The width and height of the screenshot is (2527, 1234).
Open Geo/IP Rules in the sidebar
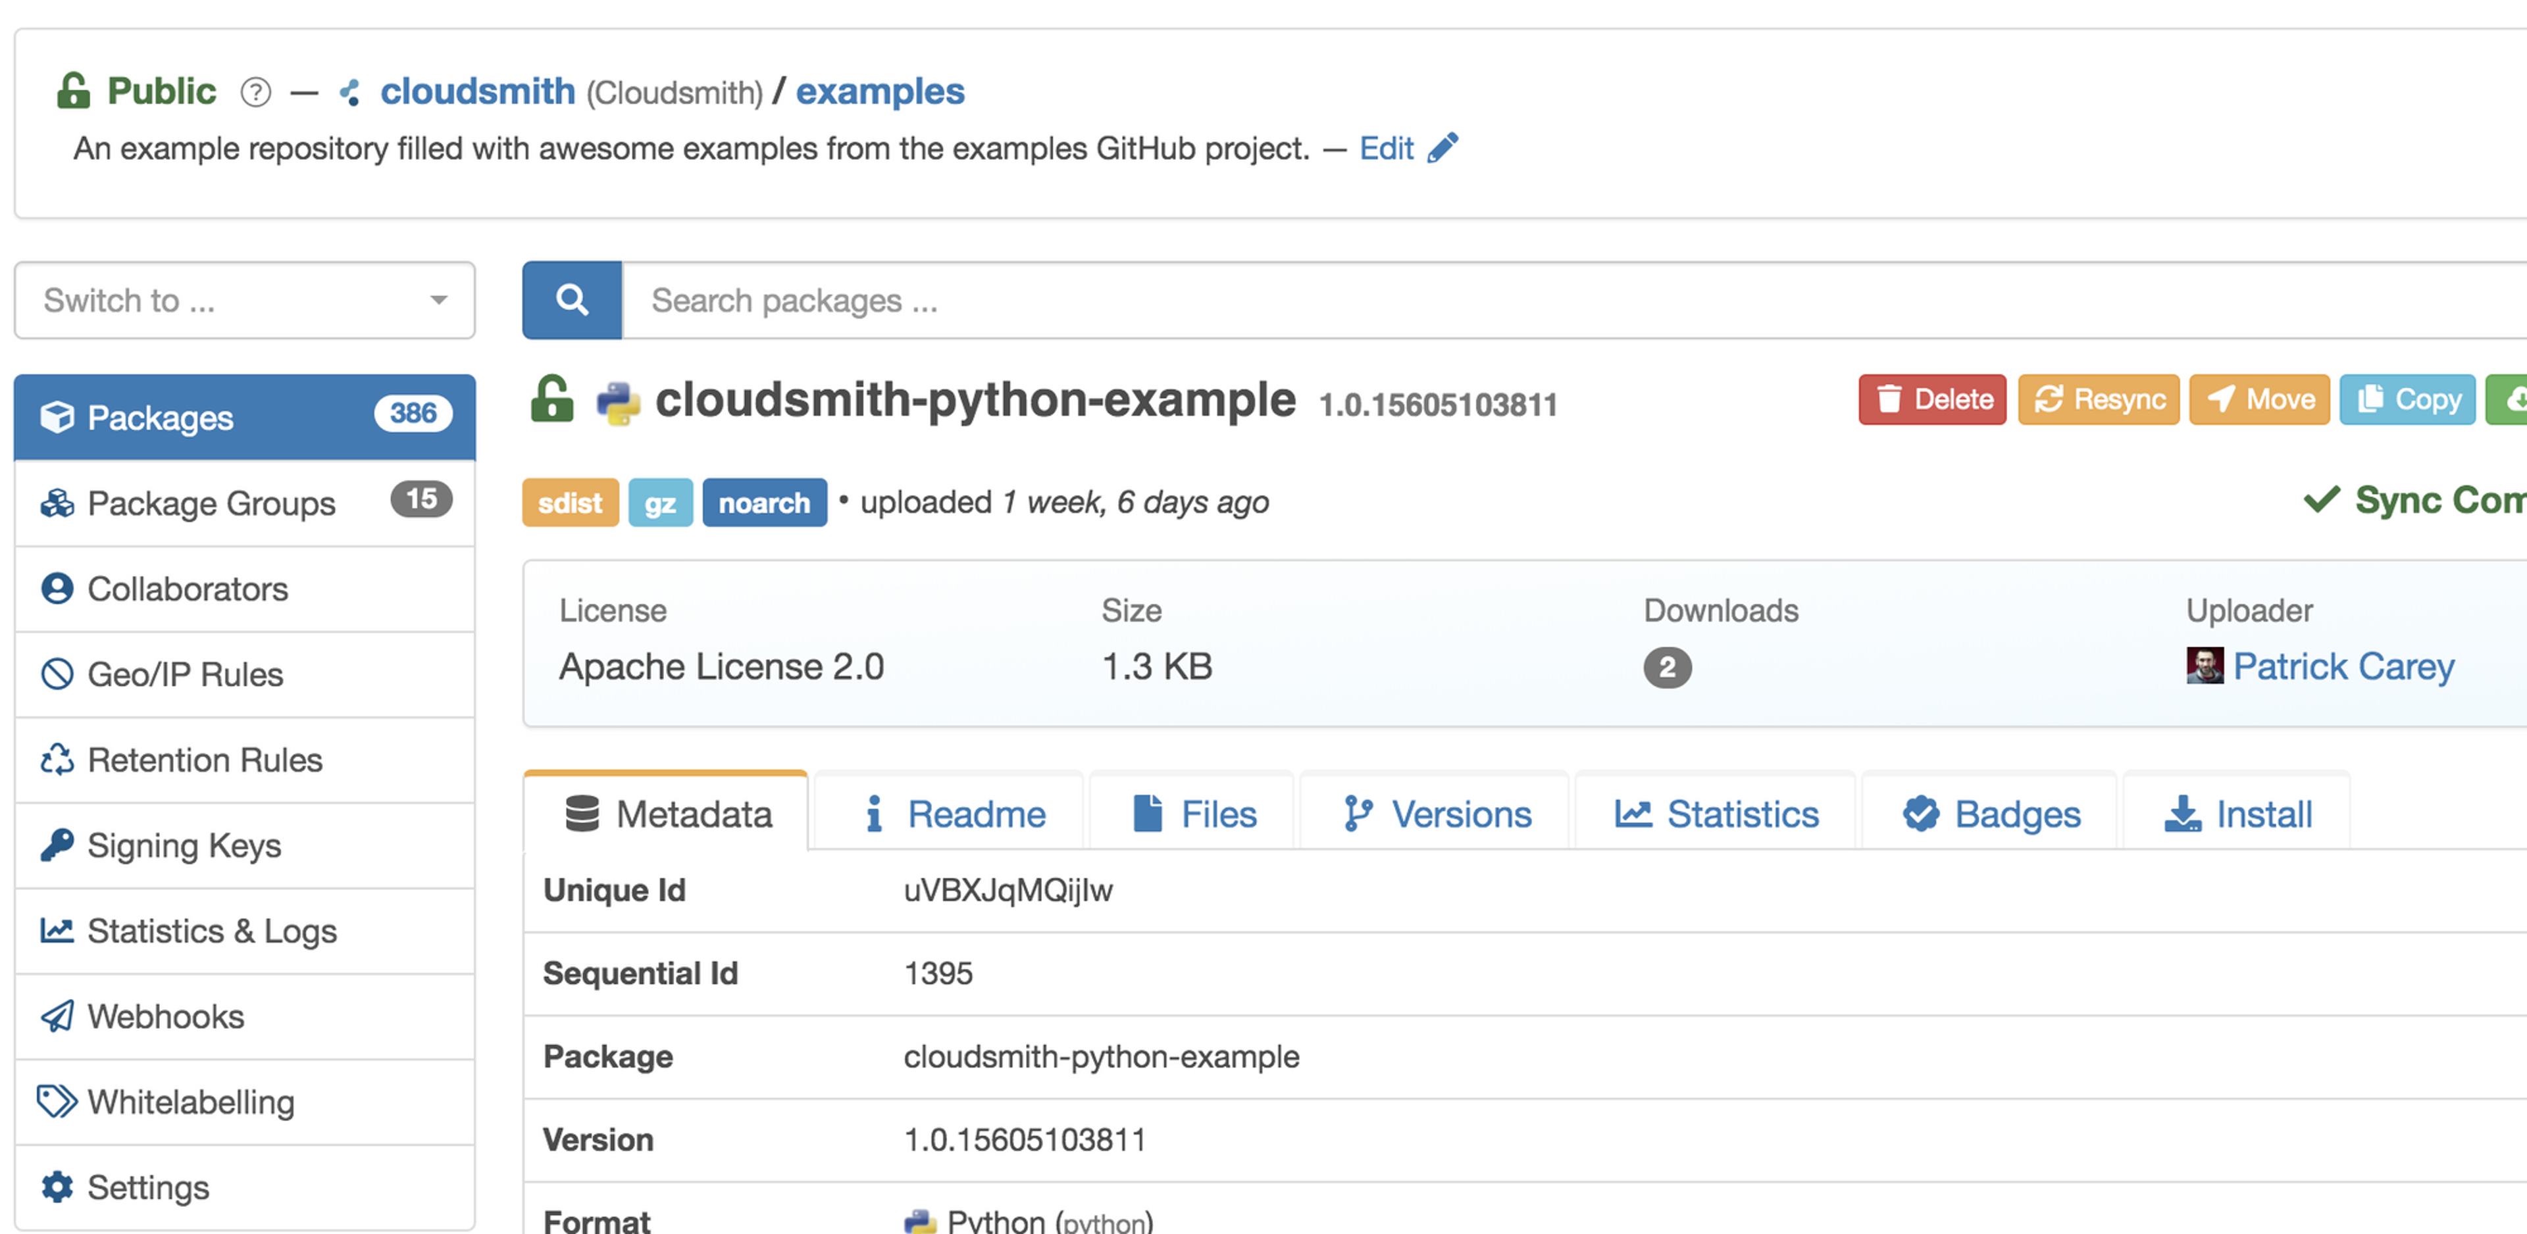[x=186, y=675]
